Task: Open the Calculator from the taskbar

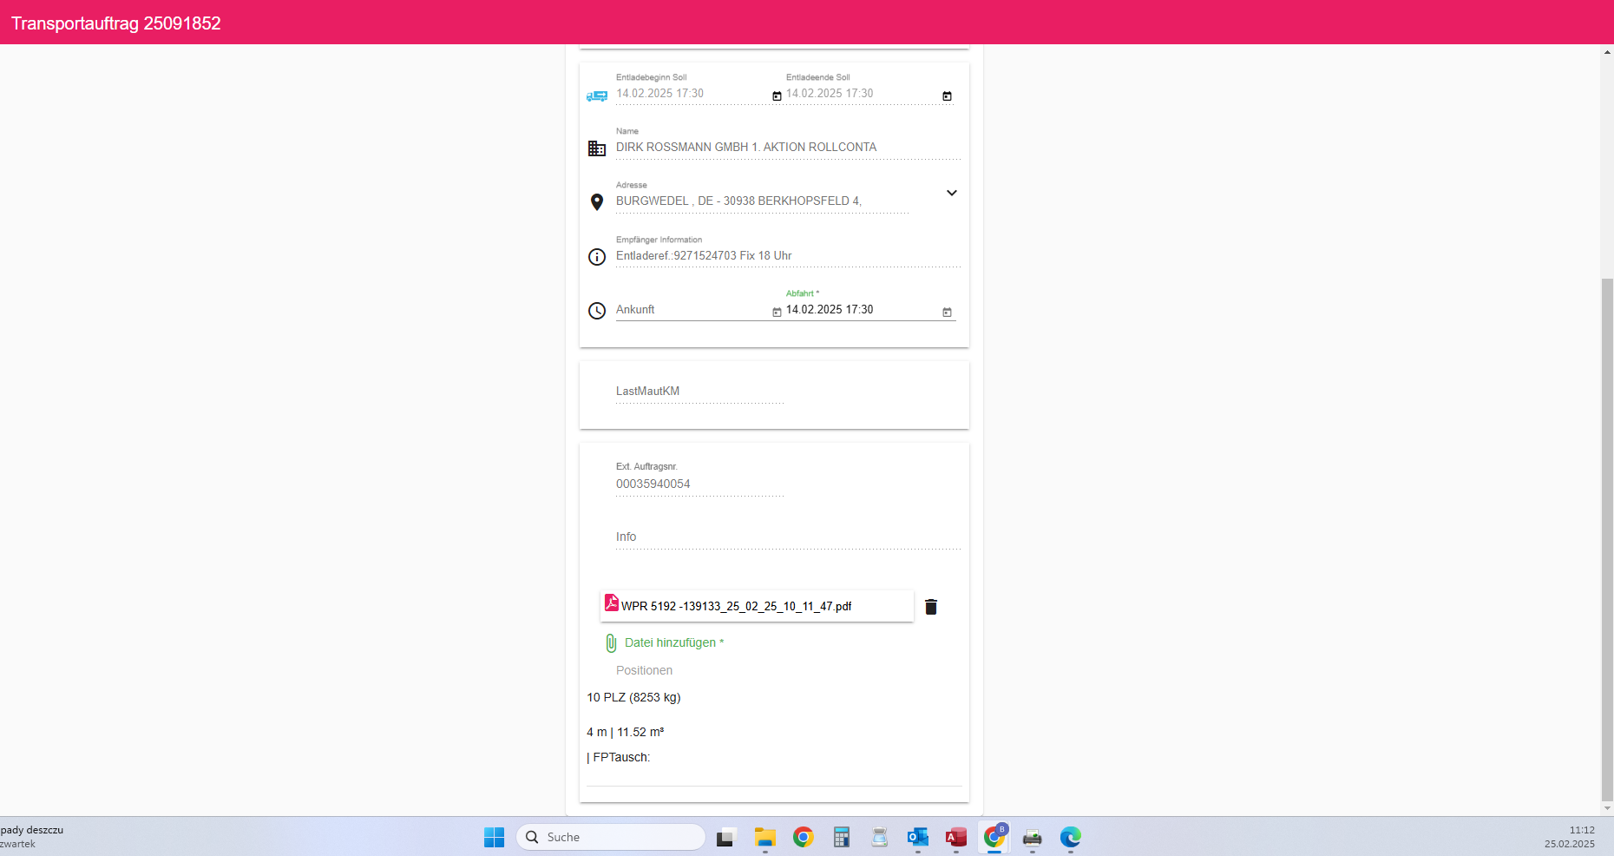Action: (x=841, y=837)
